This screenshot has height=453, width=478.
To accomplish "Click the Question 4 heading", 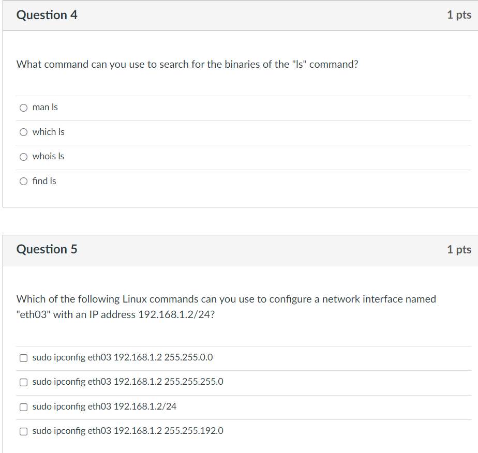I will tap(47, 15).
